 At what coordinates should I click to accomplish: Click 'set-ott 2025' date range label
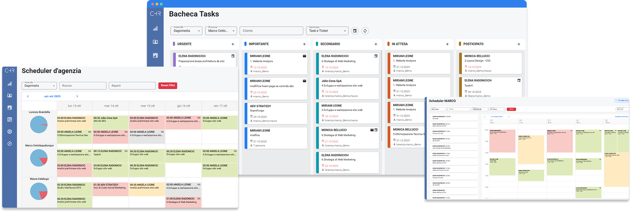point(52,96)
